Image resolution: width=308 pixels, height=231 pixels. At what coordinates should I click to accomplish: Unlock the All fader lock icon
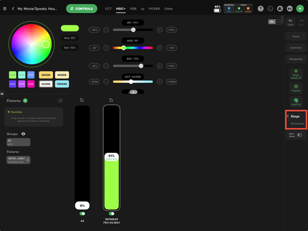(x=82, y=100)
